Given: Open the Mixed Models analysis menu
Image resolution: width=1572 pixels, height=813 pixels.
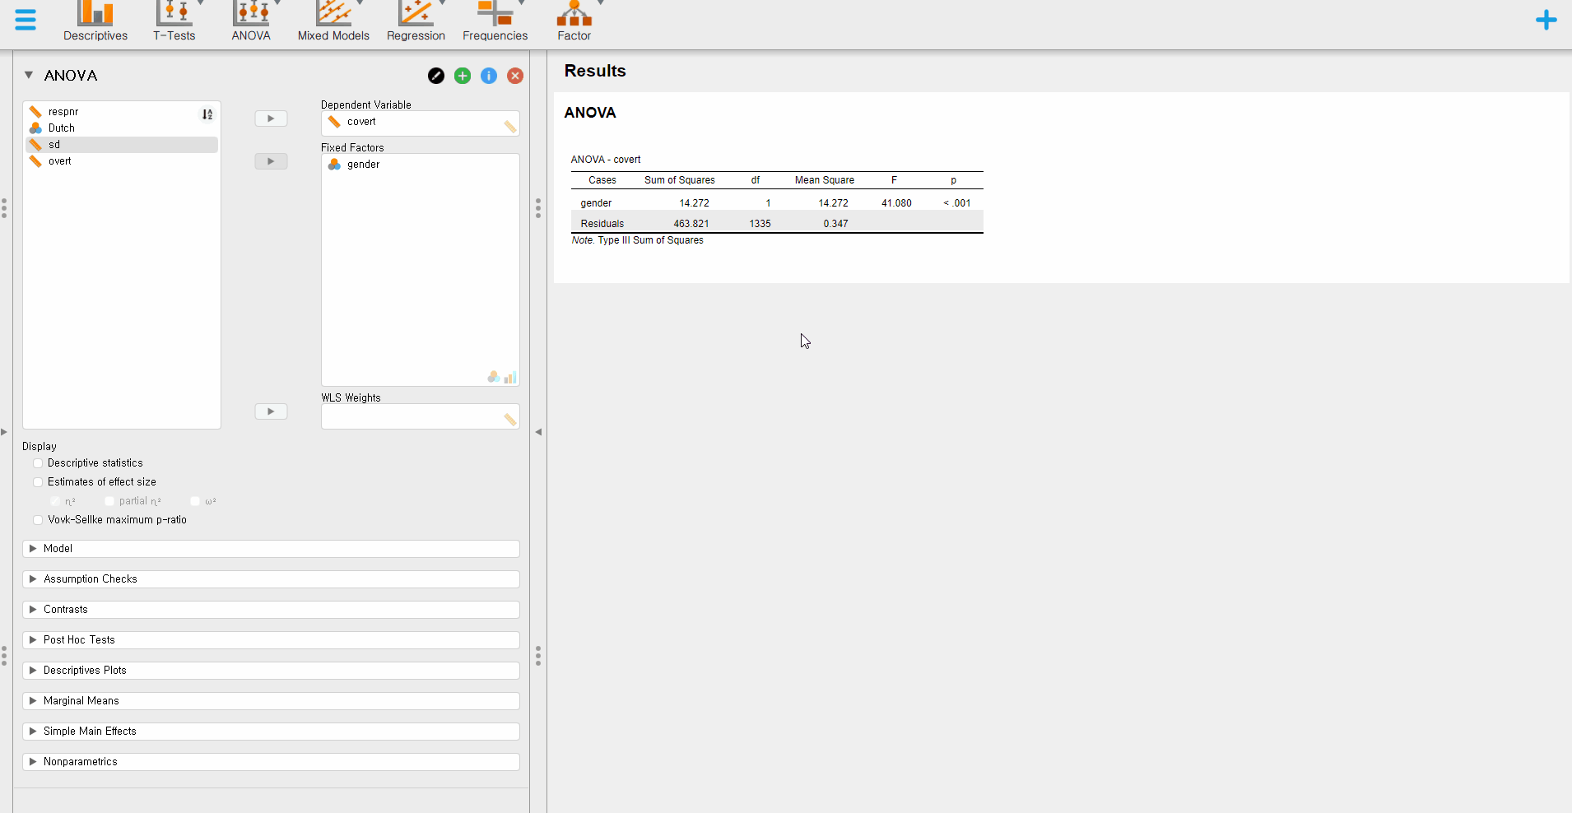Looking at the screenshot, I should 333,21.
